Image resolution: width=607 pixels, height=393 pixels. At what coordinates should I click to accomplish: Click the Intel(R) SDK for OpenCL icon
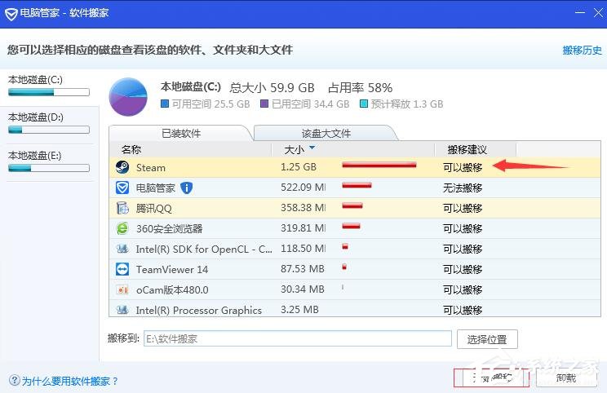(x=122, y=249)
